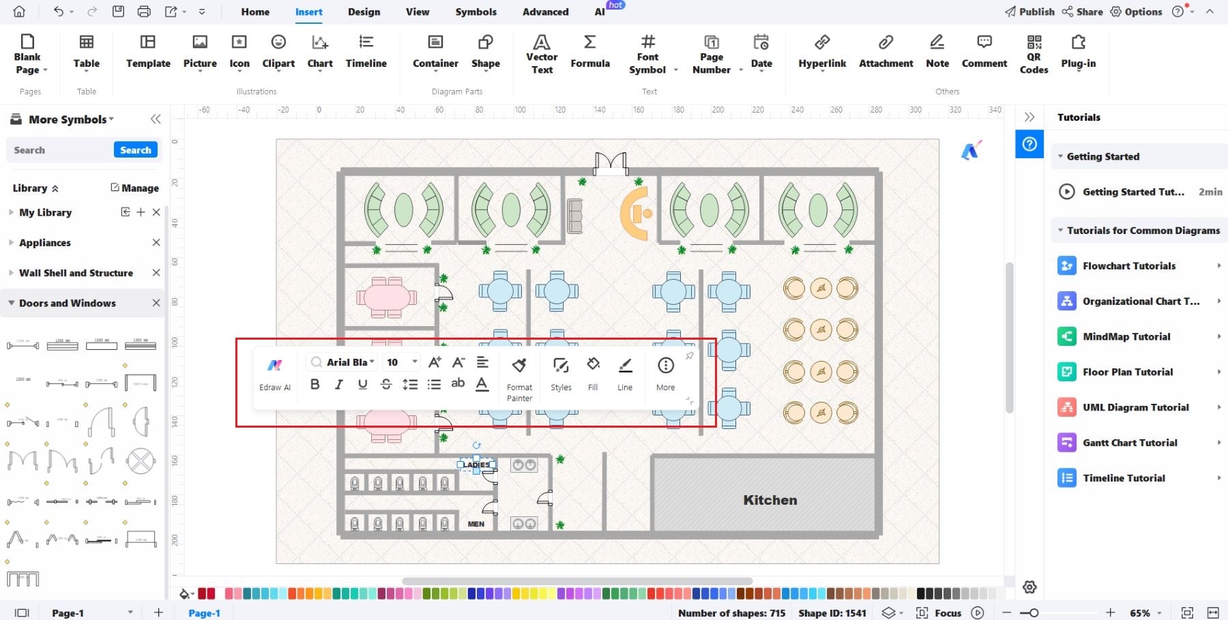This screenshot has width=1228, height=620.
Task: Open the Icon library
Action: coord(239,52)
